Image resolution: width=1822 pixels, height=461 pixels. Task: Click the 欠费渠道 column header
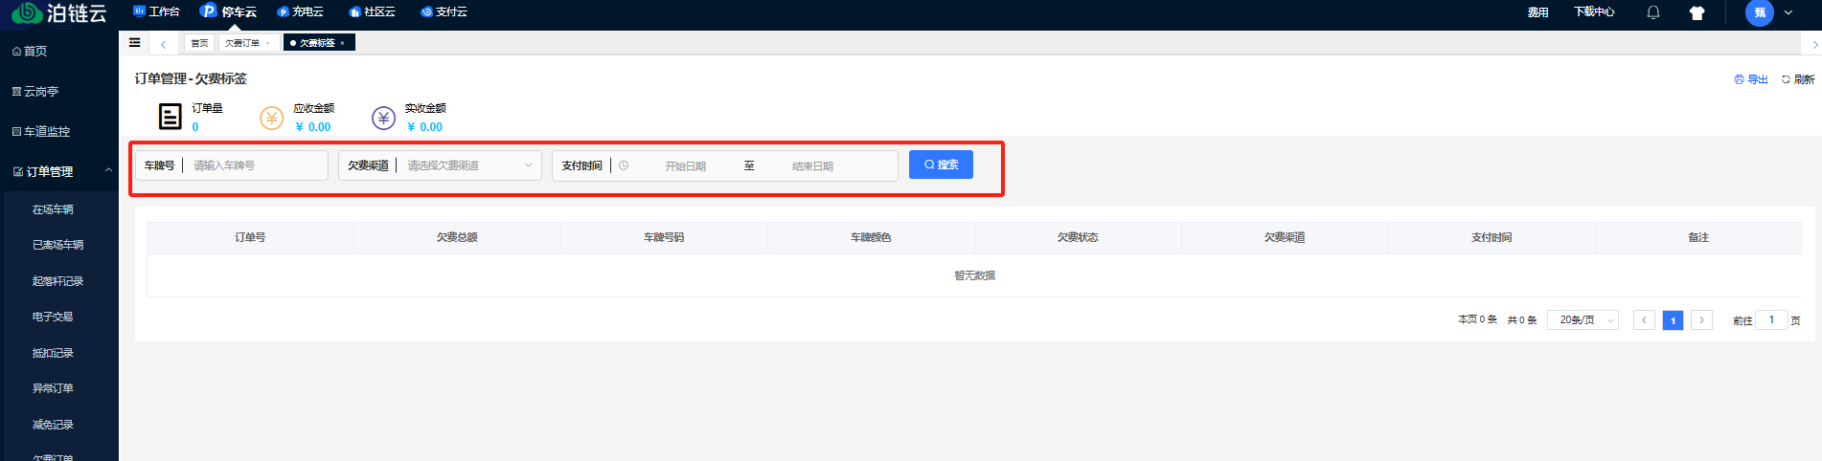click(x=1285, y=237)
